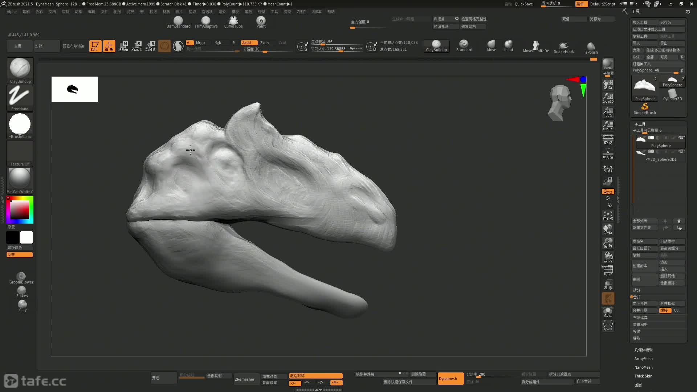Click the Xpose icon
This screenshot has height=392, width=697.
[608, 325]
